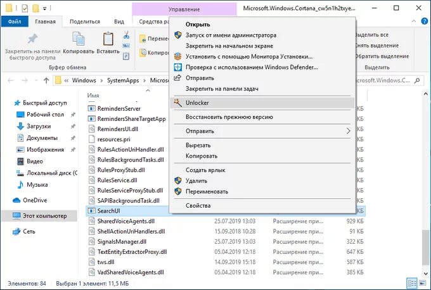Open the Управление contextual tab

coord(184,9)
